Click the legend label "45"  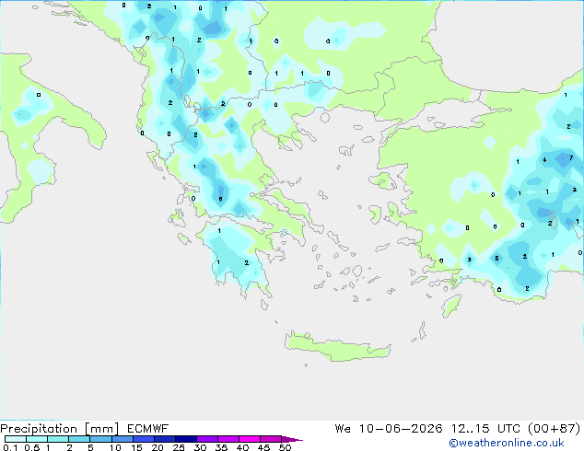click(263, 447)
